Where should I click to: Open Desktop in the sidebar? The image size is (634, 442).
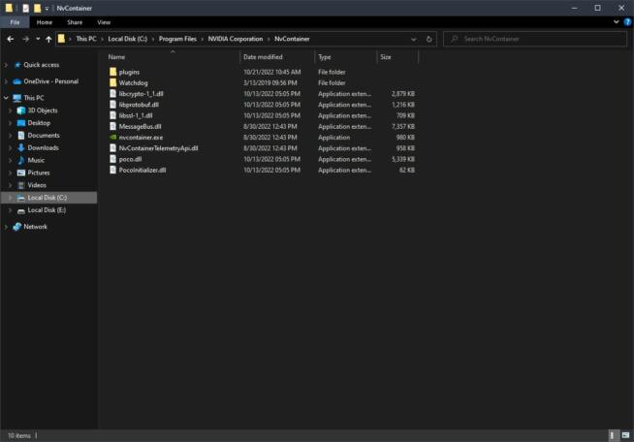pyautogui.click(x=39, y=123)
